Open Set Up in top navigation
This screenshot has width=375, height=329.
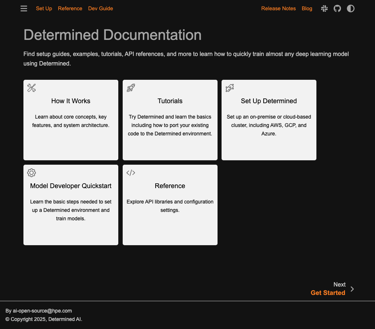pos(44,8)
